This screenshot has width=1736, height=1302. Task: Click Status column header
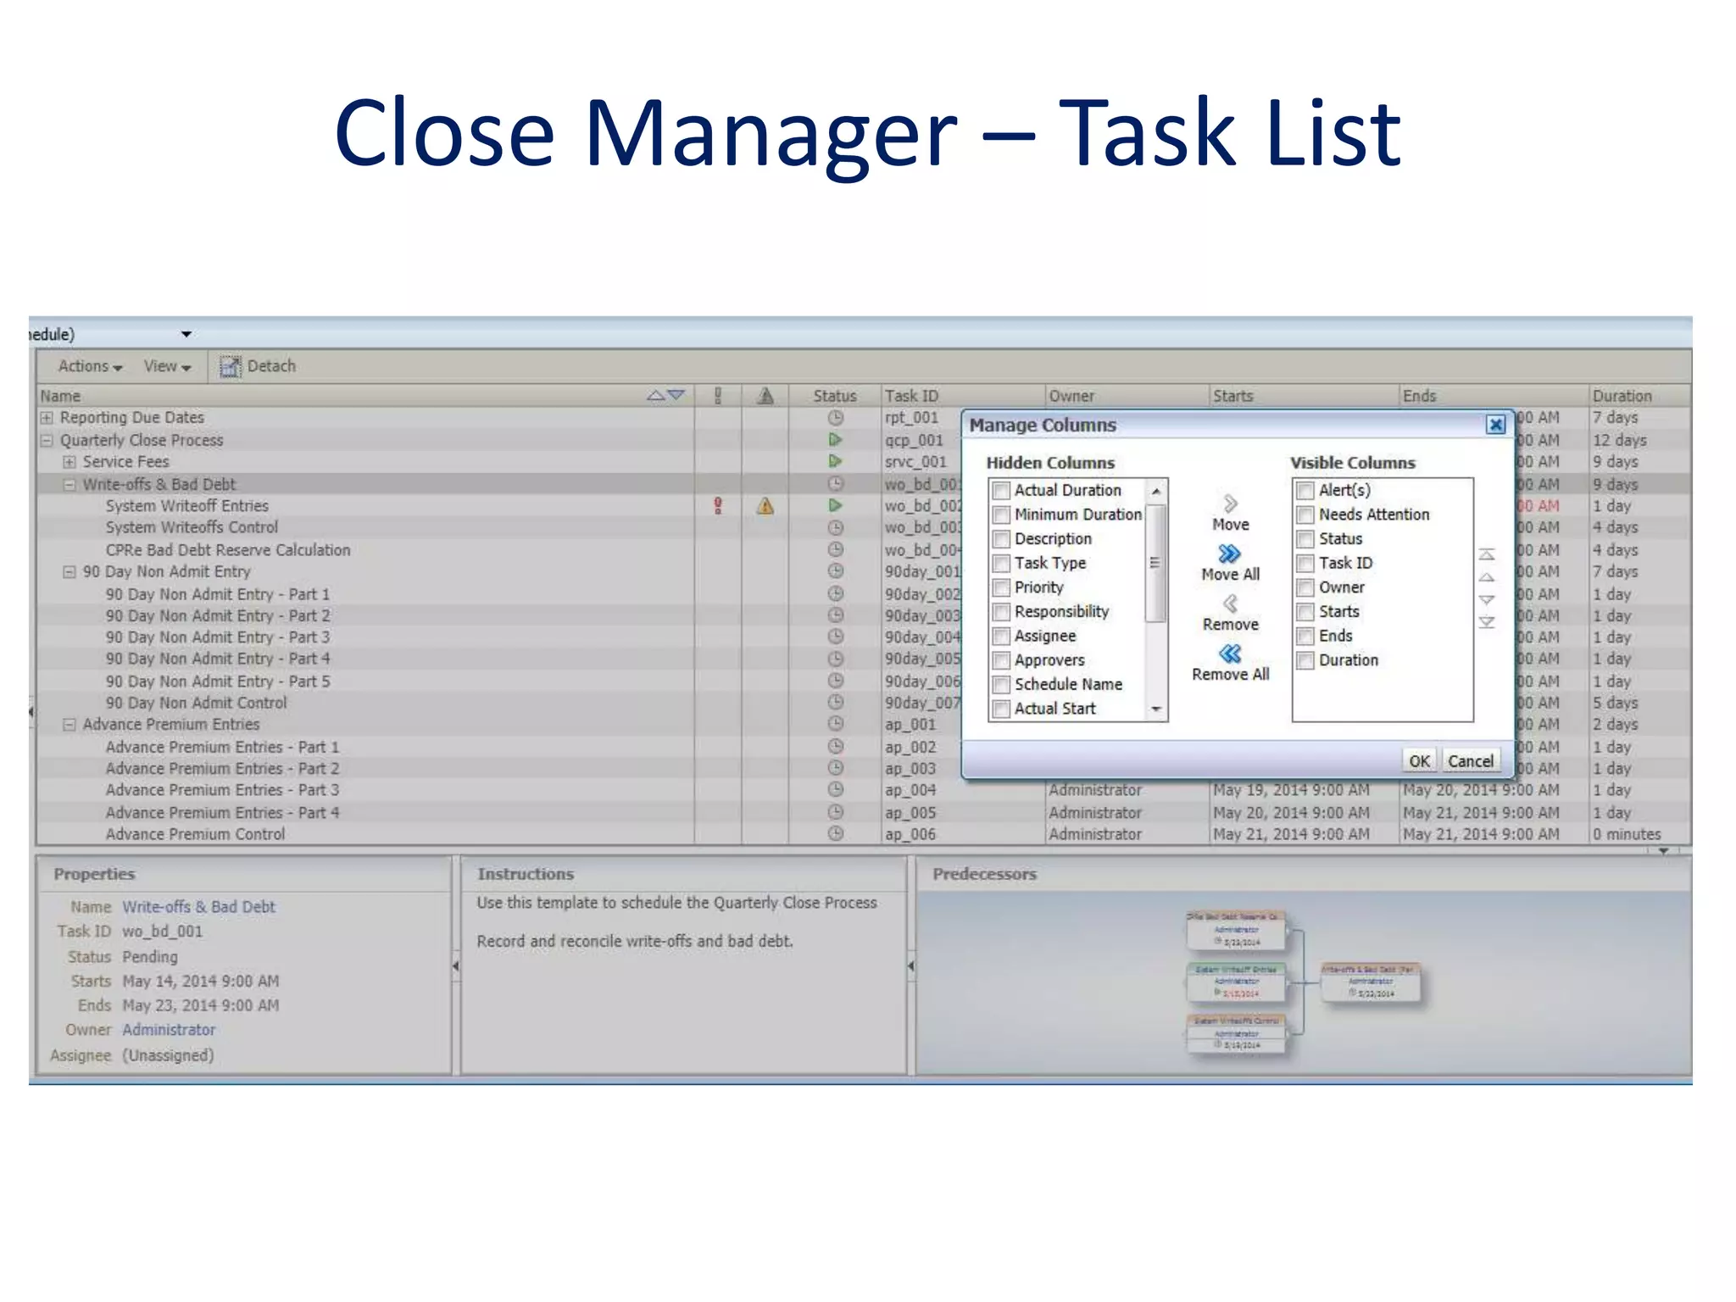pos(835,396)
